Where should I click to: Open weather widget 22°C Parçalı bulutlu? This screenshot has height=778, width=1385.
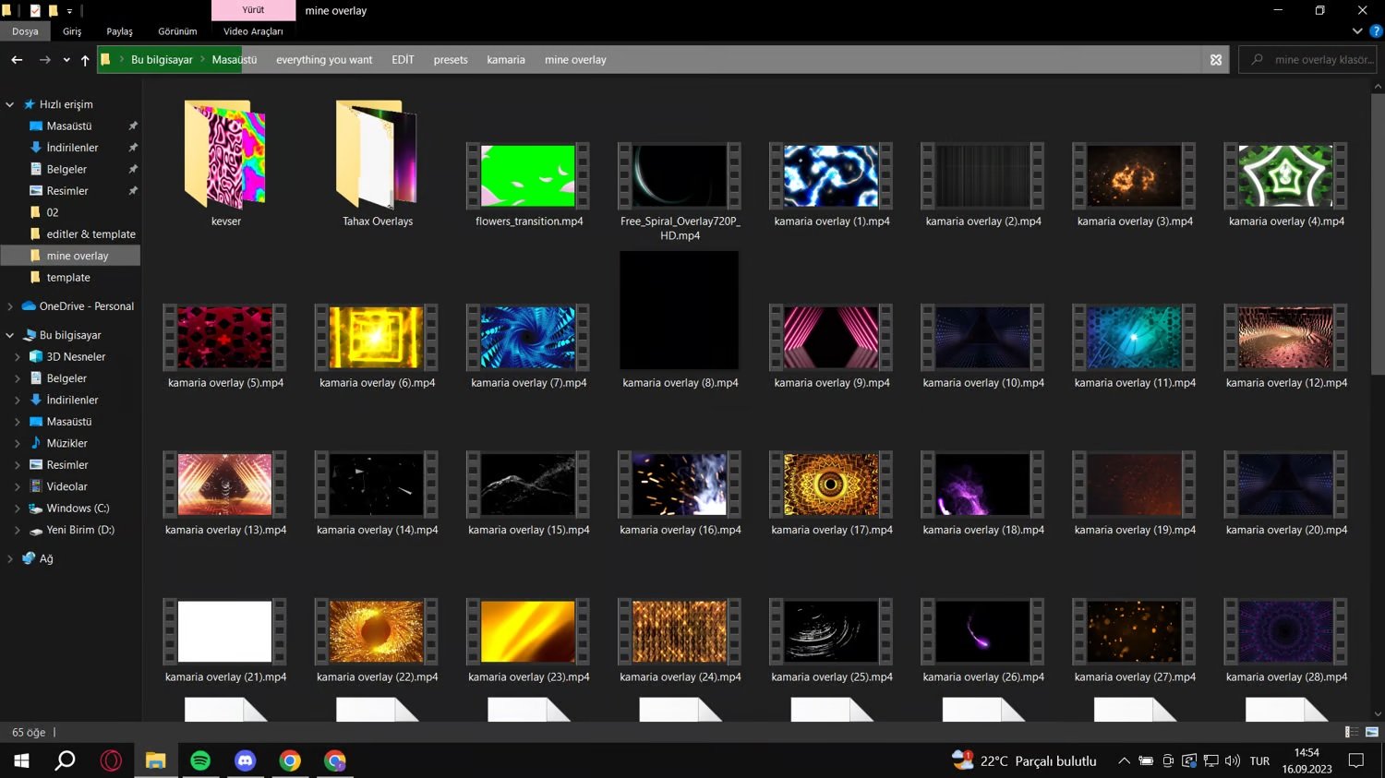tap(1025, 760)
